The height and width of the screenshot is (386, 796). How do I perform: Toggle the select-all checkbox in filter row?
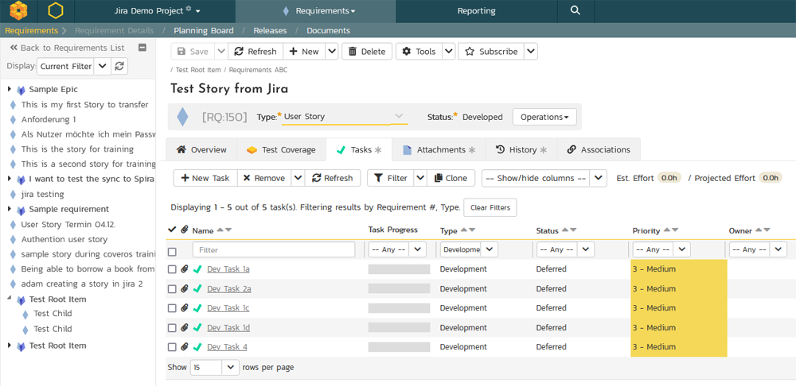click(x=172, y=251)
